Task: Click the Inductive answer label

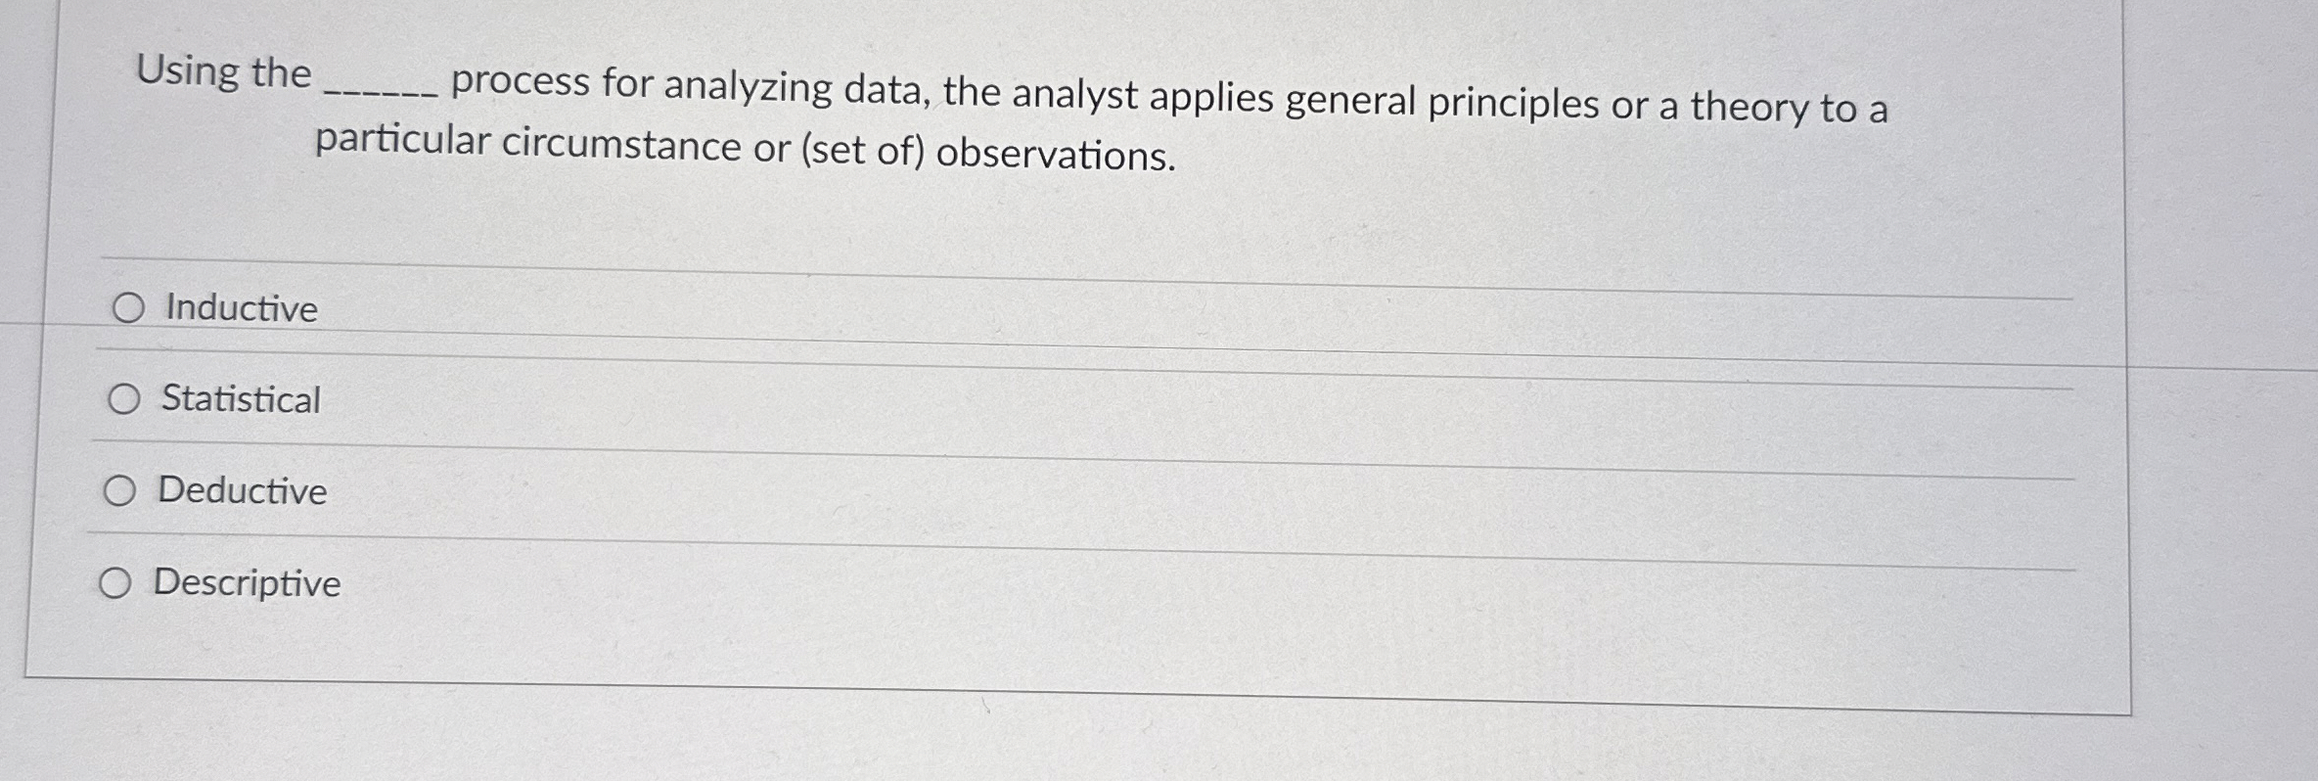Action: [238, 309]
